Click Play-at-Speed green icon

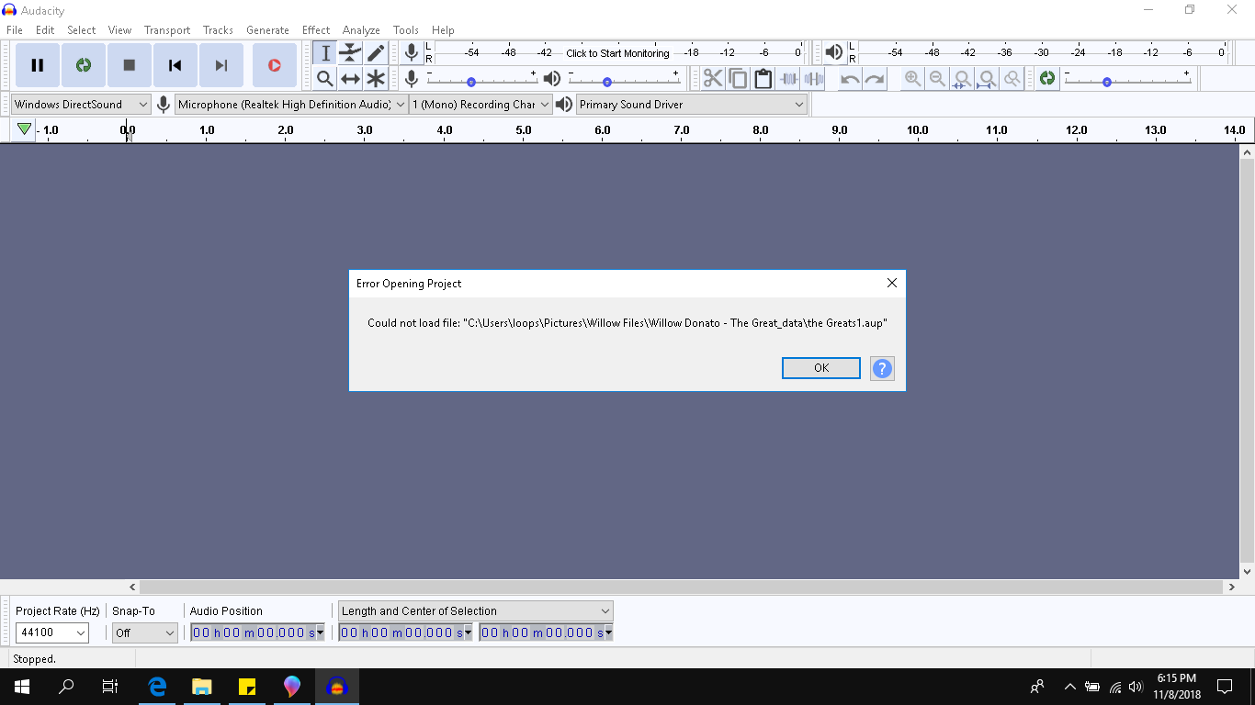(x=1046, y=79)
